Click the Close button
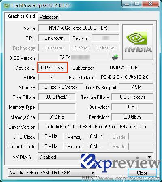The height and width of the screenshot is (182, 162). pos(142,173)
